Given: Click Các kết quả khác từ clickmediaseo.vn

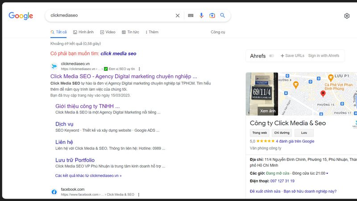Looking at the screenshot, I should (x=88, y=176).
